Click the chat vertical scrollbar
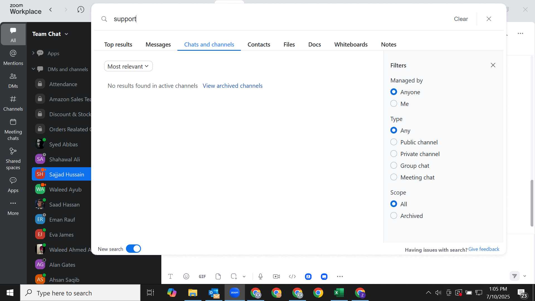 [x=532, y=203]
